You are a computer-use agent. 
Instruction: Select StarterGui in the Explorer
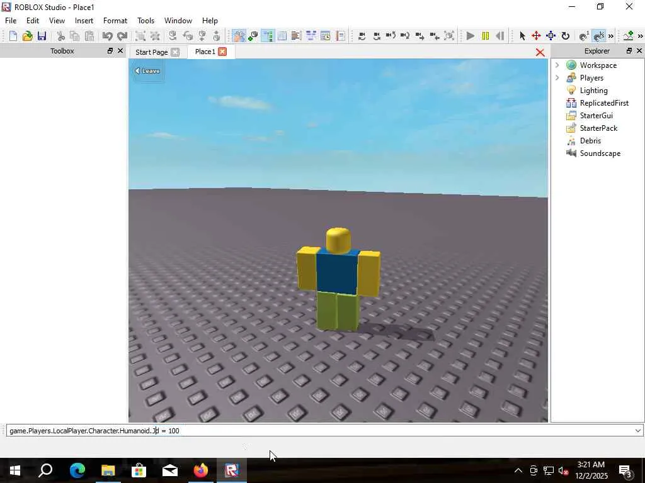pos(596,116)
